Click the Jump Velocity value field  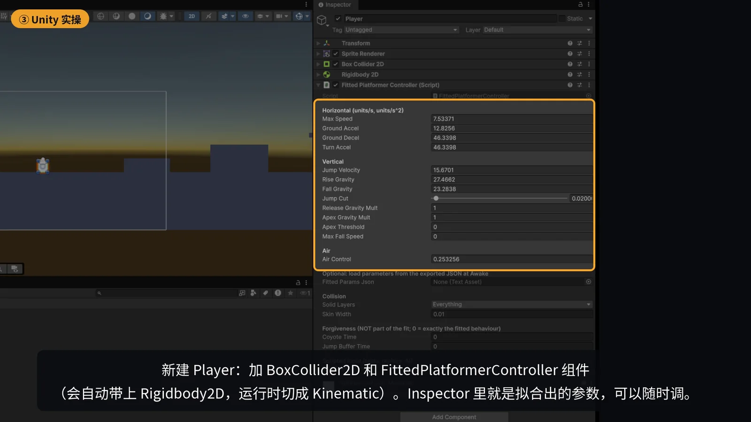pyautogui.click(x=512, y=170)
